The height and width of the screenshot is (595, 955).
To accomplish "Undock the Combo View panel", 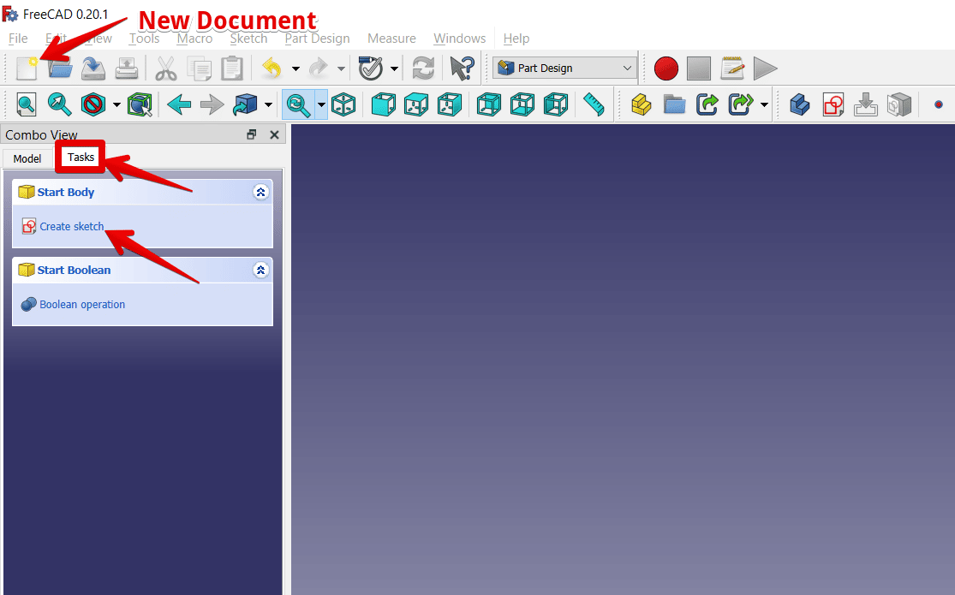I will point(251,134).
